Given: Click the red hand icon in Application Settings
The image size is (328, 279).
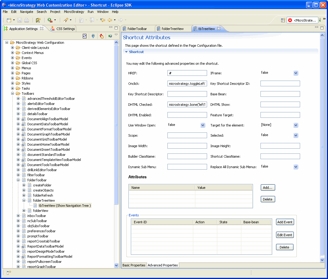Looking at the screenshot, I should coord(102,36).
